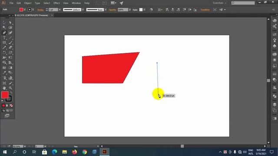Screen dimensions: 278x156
Task: Select the Blend tool
Action: [10, 73]
